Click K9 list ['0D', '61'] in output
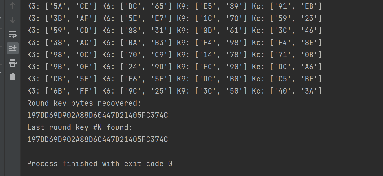Viewport: 383px width, 176px height. pyautogui.click(x=221, y=31)
